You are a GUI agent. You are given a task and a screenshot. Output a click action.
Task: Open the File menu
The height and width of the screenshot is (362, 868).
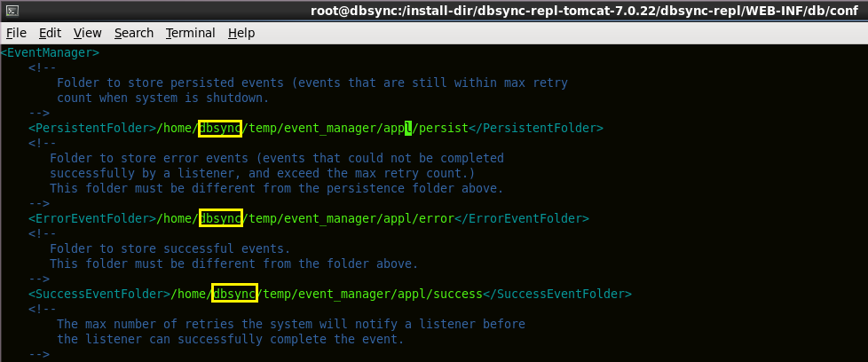click(x=16, y=33)
